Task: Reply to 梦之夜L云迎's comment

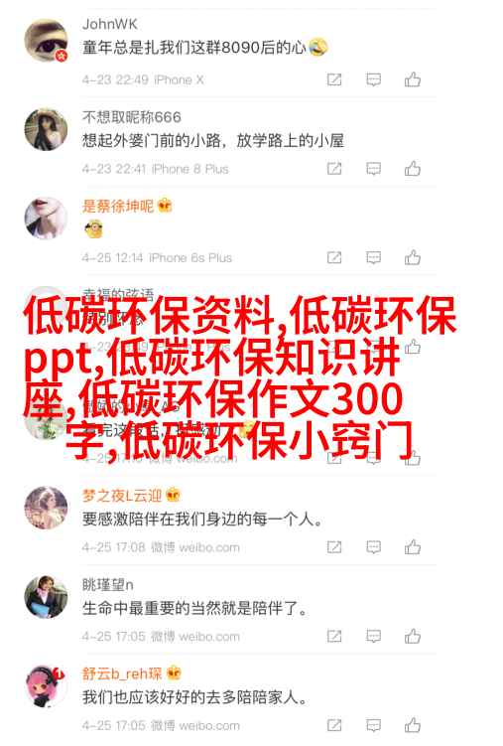Action: tap(373, 547)
